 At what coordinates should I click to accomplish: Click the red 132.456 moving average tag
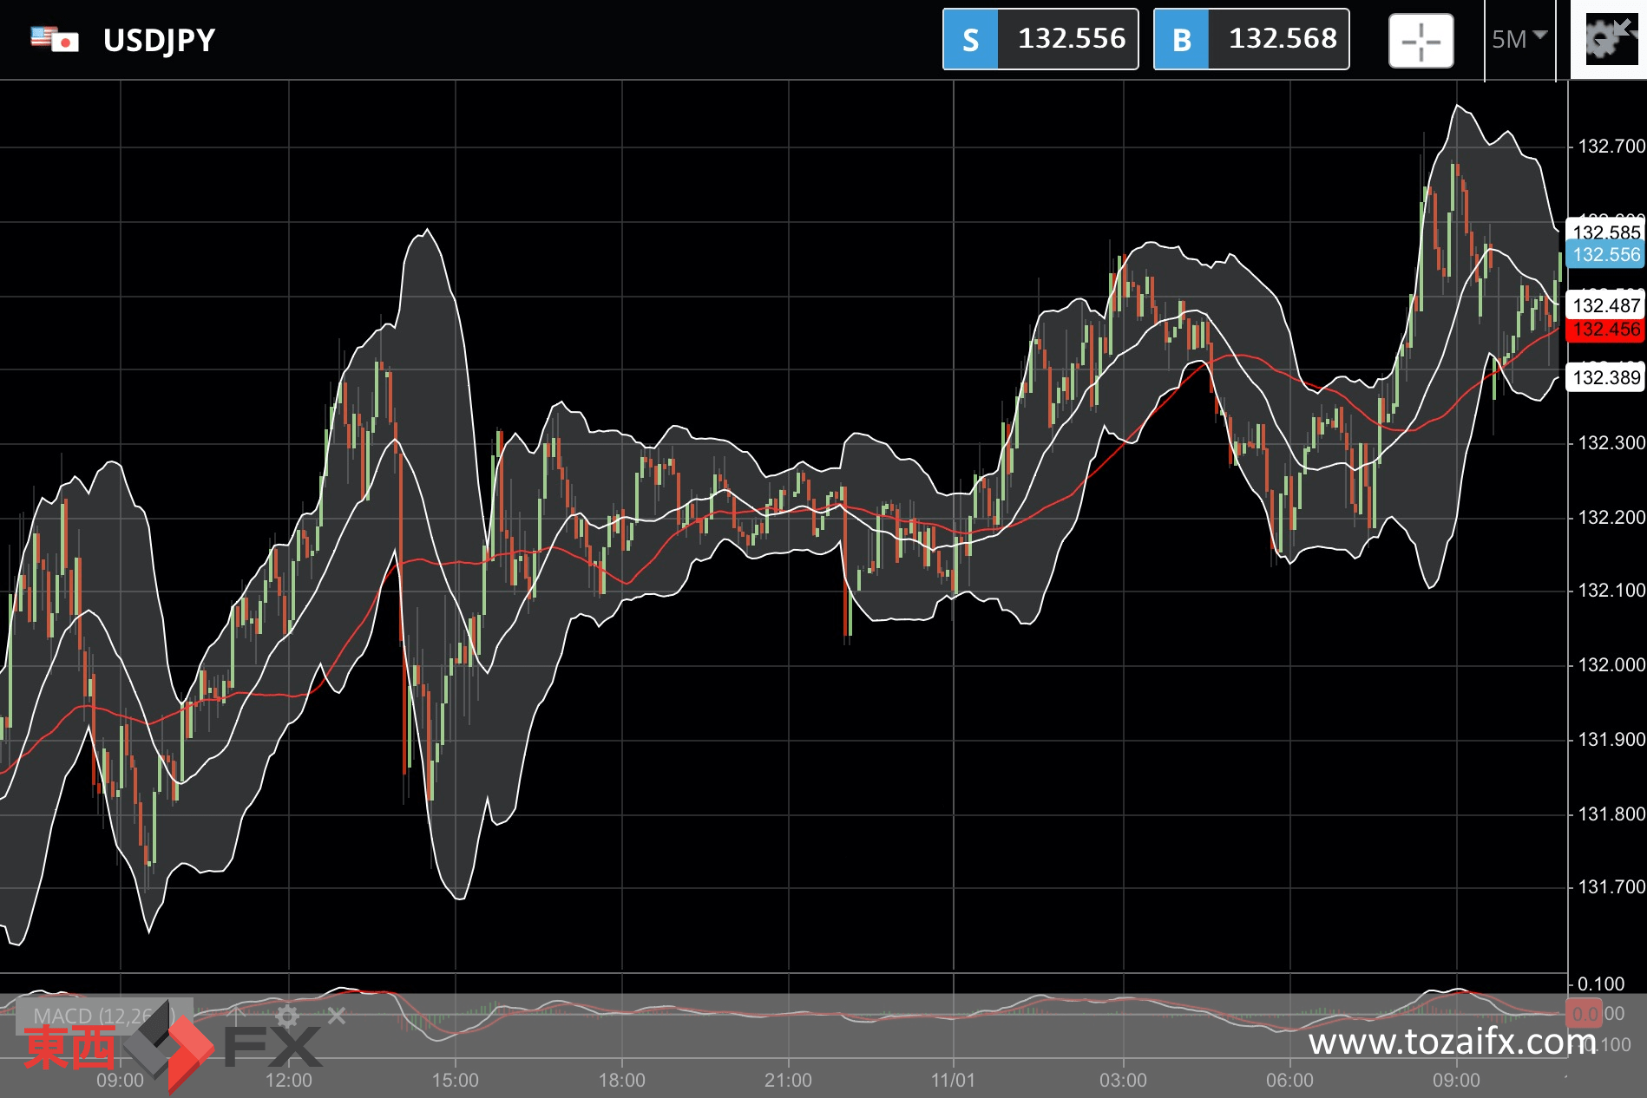click(1606, 330)
